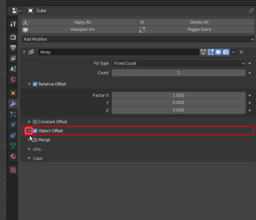256x220 pixels.
Task: Open the Output properties tab
Action: point(13,48)
